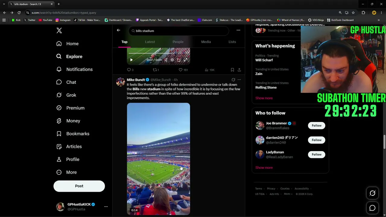This screenshot has height=217, width=386.
Task: Open the Privacy footer link
Action: tap(271, 189)
